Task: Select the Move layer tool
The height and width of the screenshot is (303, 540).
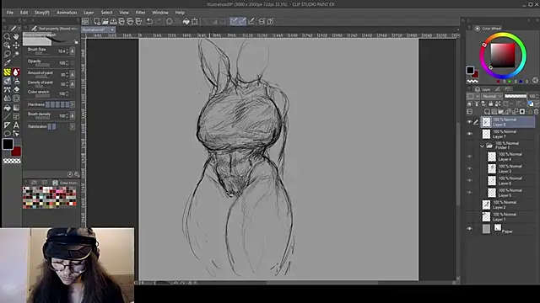Action: 16,45
